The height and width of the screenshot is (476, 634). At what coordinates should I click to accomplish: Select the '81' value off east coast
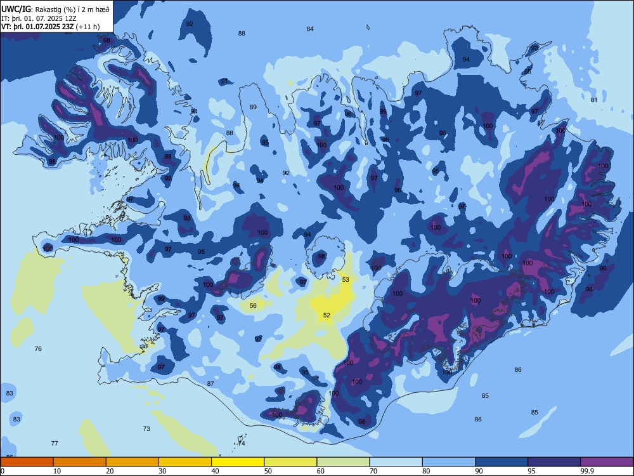tap(594, 100)
